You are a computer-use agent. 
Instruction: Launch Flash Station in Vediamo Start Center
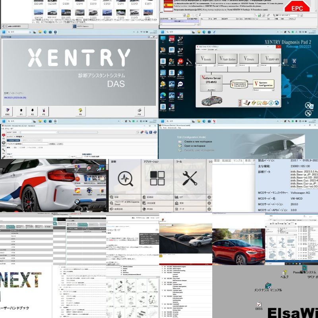click(227, 59)
